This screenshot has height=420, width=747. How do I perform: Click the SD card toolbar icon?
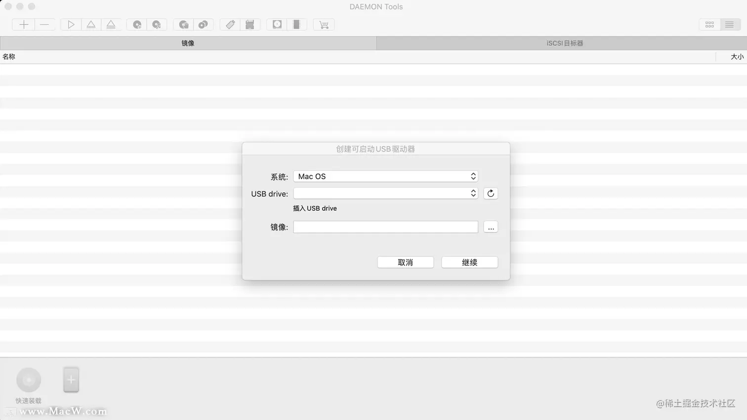click(x=250, y=25)
